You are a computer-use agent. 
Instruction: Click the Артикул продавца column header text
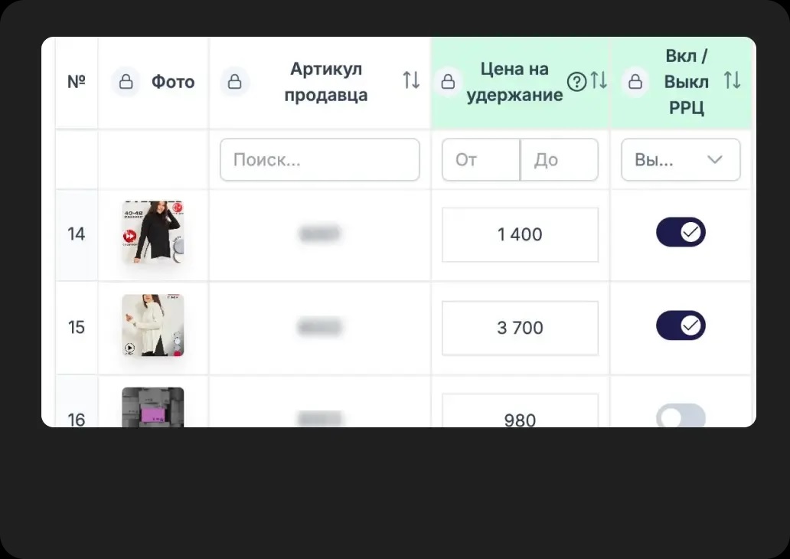[326, 82]
